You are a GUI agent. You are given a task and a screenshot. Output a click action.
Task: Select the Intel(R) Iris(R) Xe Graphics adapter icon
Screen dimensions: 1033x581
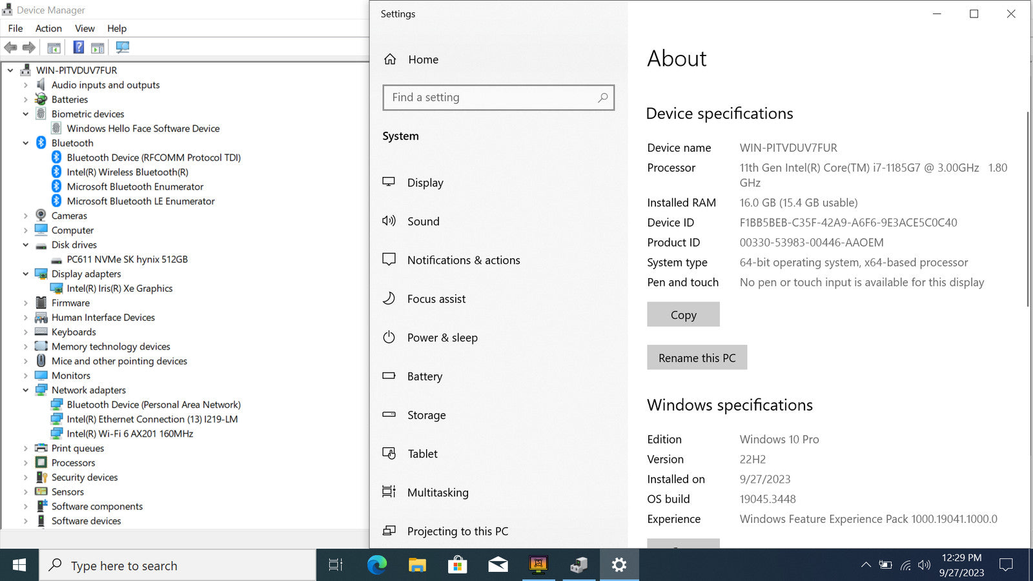click(57, 289)
